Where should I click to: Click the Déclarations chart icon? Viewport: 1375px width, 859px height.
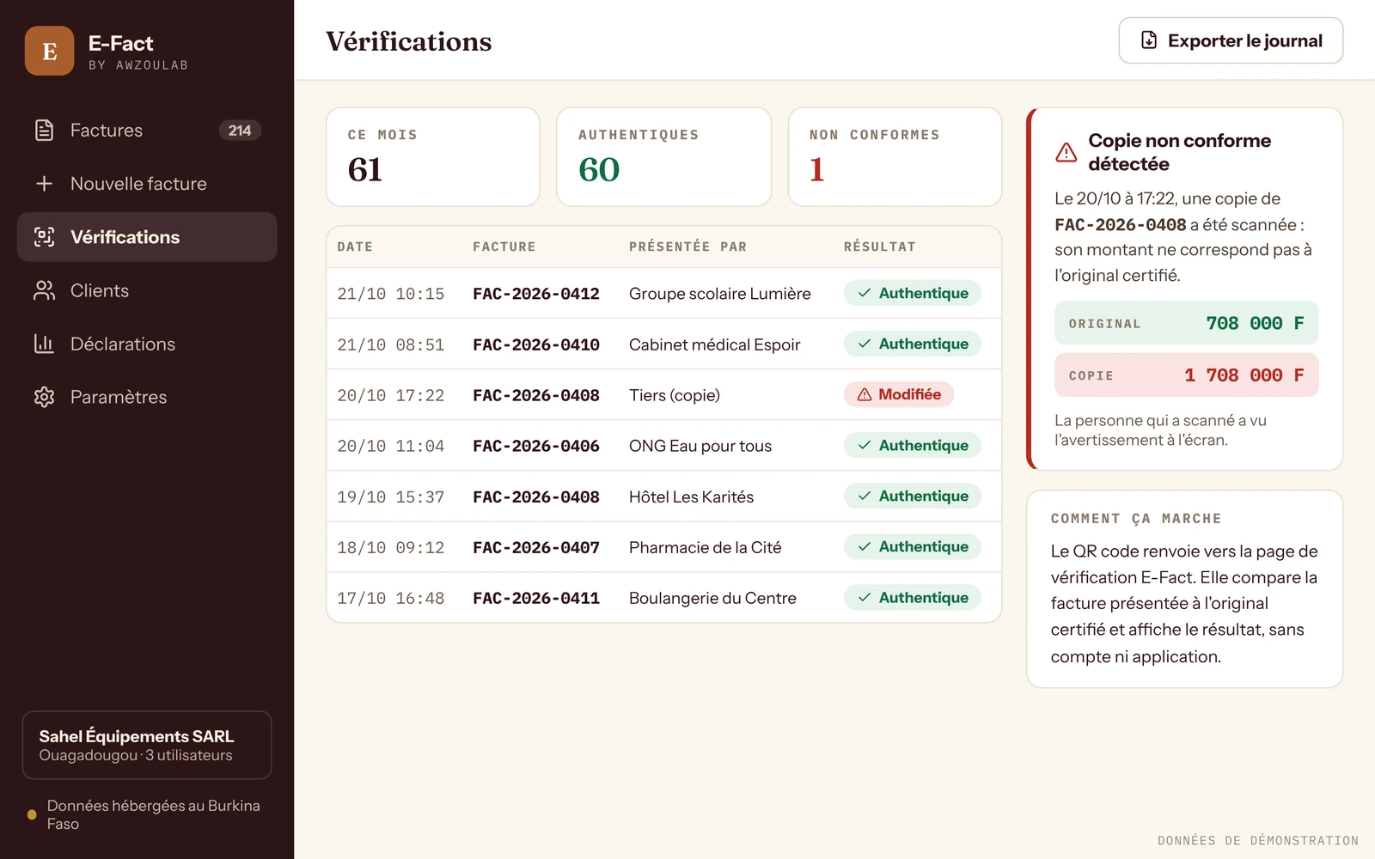point(44,344)
